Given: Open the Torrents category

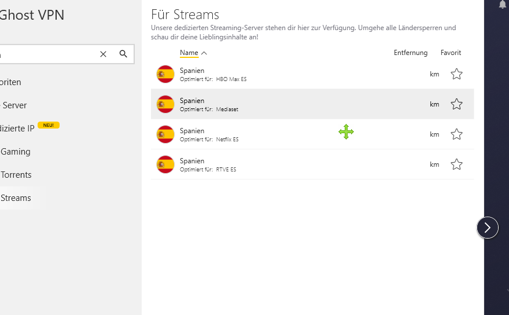Looking at the screenshot, I should (16, 175).
